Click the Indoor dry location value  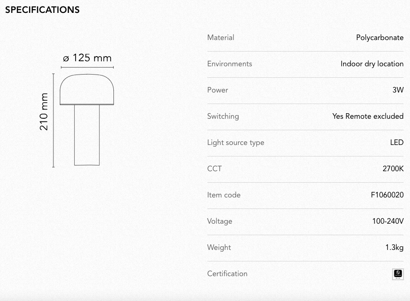point(372,64)
